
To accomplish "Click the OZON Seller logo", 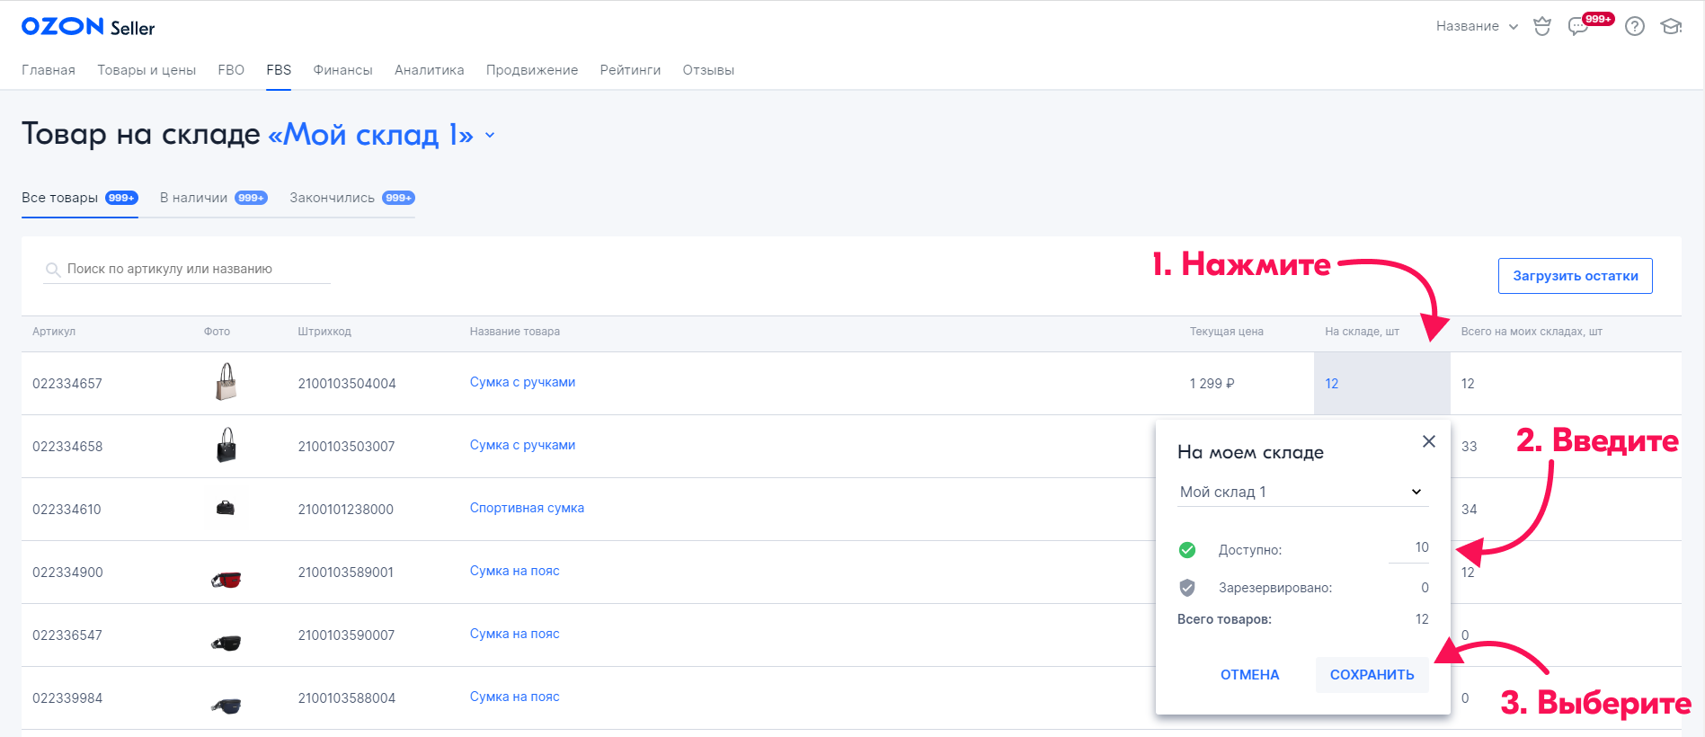I will tap(88, 27).
